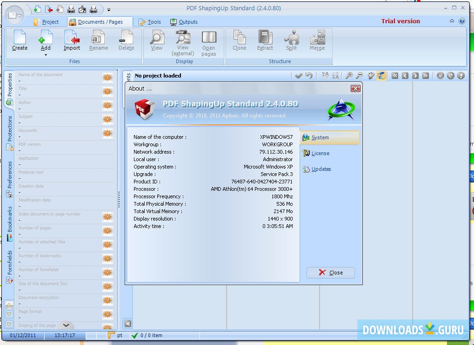This screenshot has width=474, height=345.
Task: Select the Preferences vertical side tab
Action: 10,179
